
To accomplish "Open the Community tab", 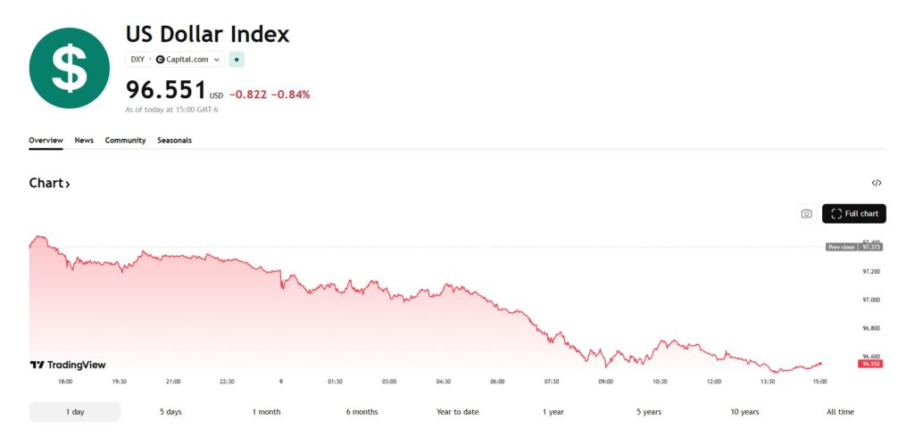I will click(x=125, y=140).
